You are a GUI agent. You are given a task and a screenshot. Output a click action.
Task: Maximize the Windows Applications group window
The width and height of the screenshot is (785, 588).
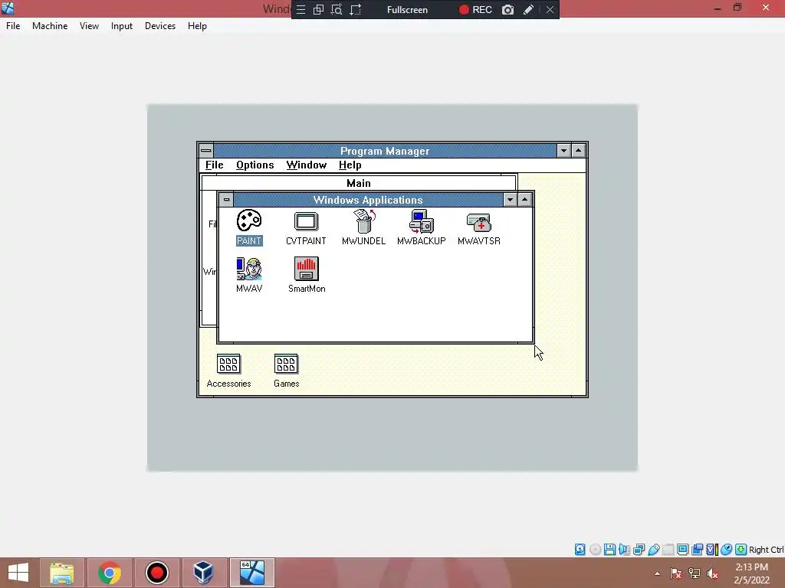click(x=524, y=200)
